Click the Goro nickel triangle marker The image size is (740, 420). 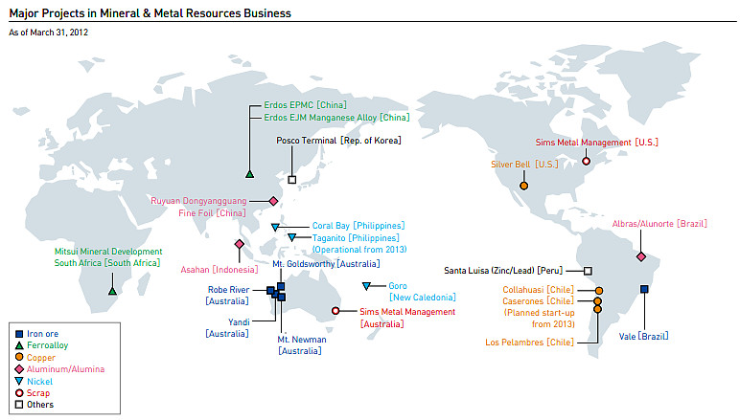click(366, 286)
